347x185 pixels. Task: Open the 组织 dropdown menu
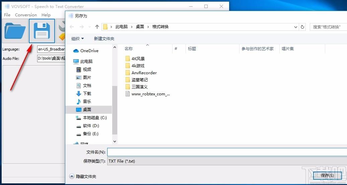77,39
